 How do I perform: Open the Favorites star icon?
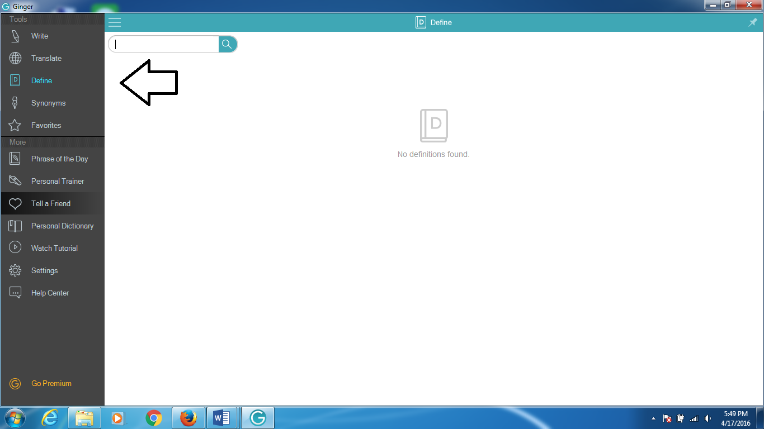pyautogui.click(x=15, y=125)
